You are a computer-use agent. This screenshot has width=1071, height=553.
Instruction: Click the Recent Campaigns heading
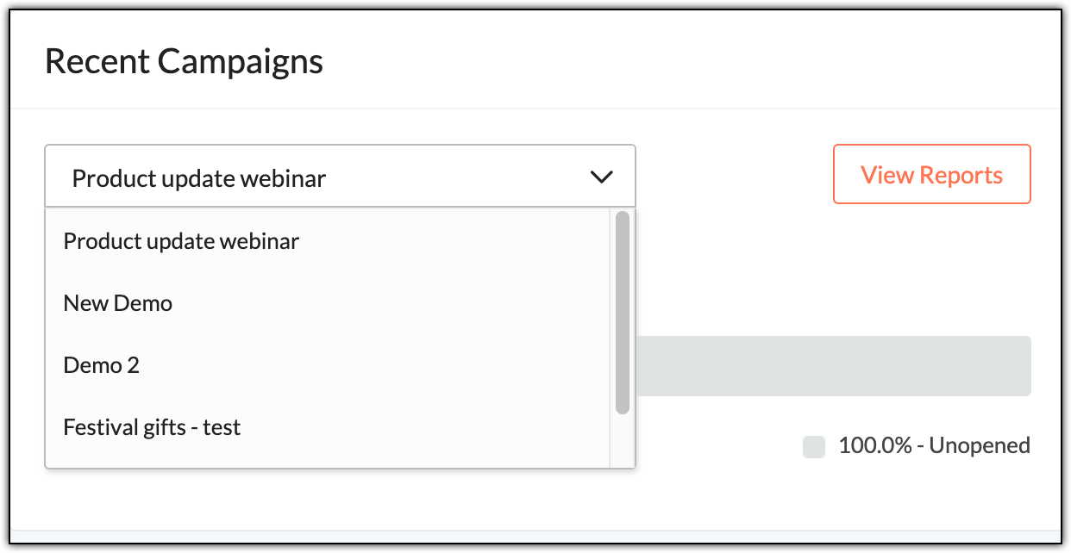[x=184, y=62]
